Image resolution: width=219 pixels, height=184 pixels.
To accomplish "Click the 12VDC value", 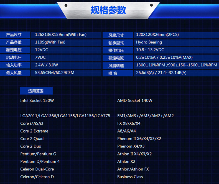I will (x=42, y=50).
